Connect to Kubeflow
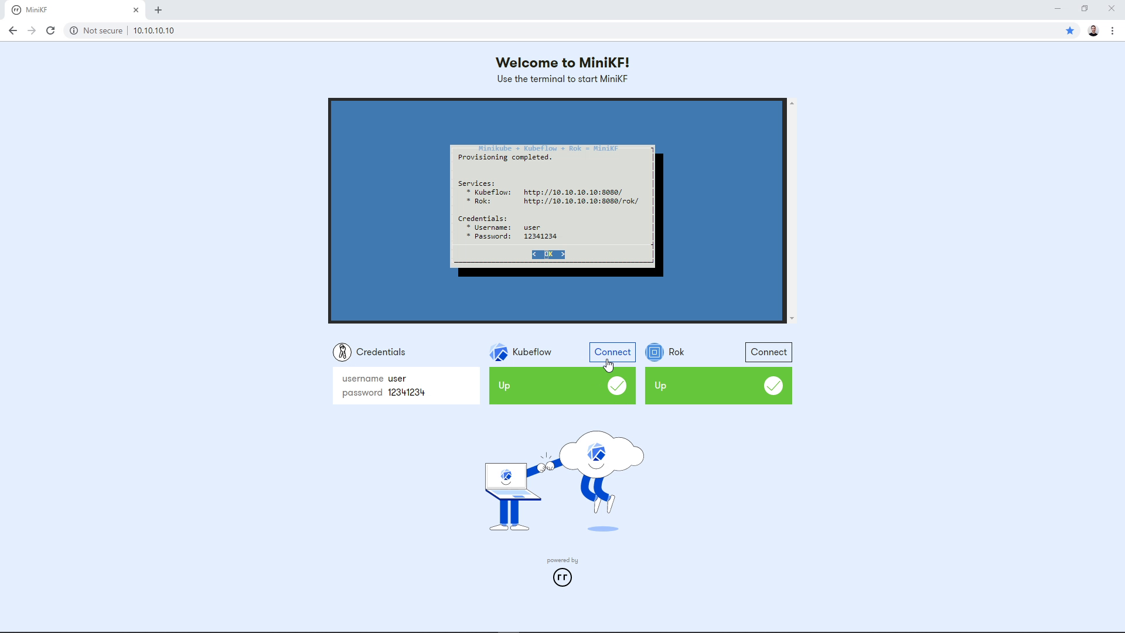 pyautogui.click(x=612, y=352)
